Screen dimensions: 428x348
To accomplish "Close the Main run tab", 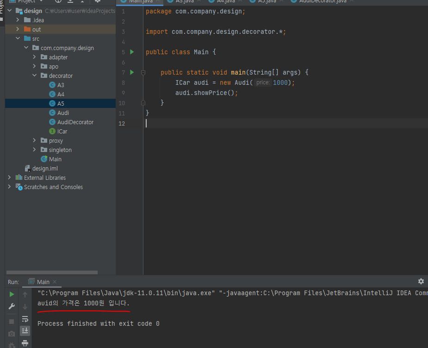I will coord(55,282).
